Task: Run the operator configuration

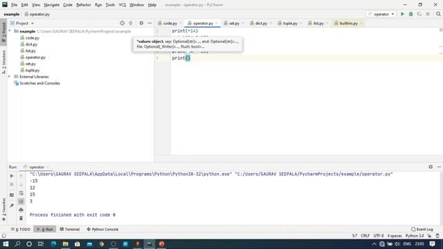Action: (x=402, y=14)
